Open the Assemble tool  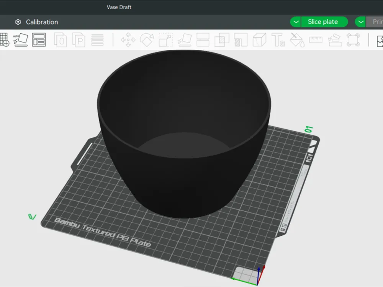point(335,40)
